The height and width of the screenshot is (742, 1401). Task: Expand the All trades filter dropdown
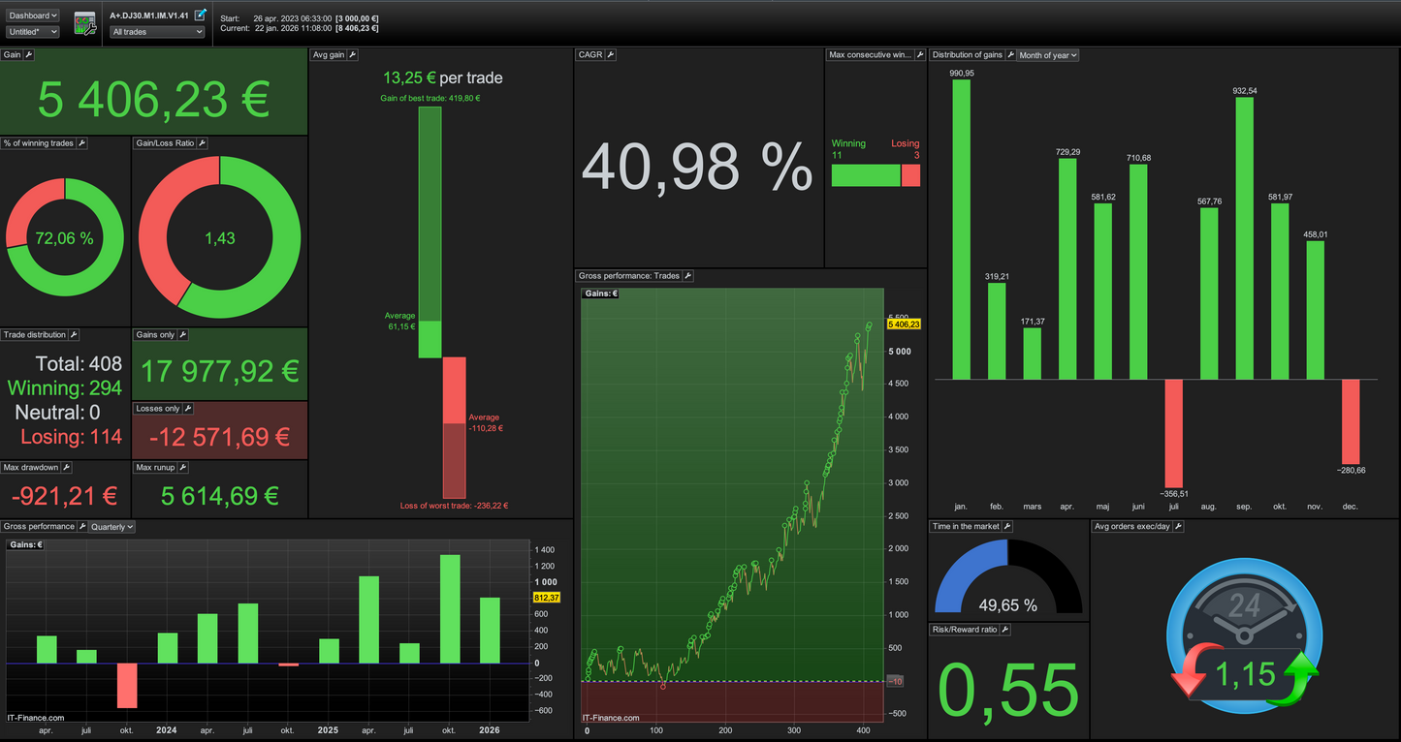coord(156,31)
